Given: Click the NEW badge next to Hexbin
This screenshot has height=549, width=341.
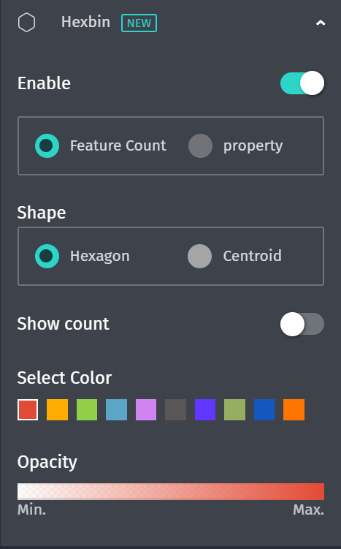Looking at the screenshot, I should tap(139, 23).
